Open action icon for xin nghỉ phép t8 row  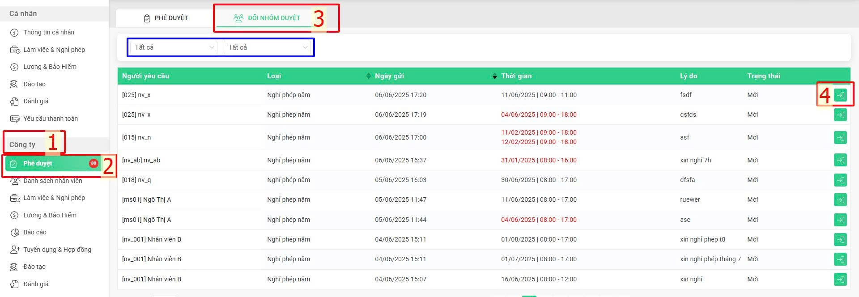(840, 240)
